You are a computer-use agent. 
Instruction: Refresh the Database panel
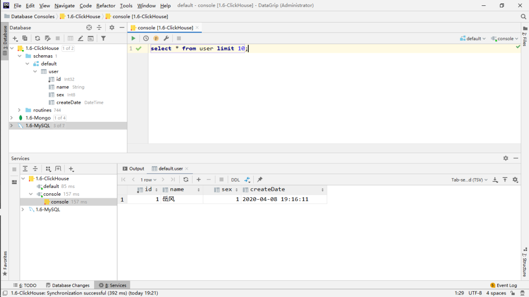point(37,39)
